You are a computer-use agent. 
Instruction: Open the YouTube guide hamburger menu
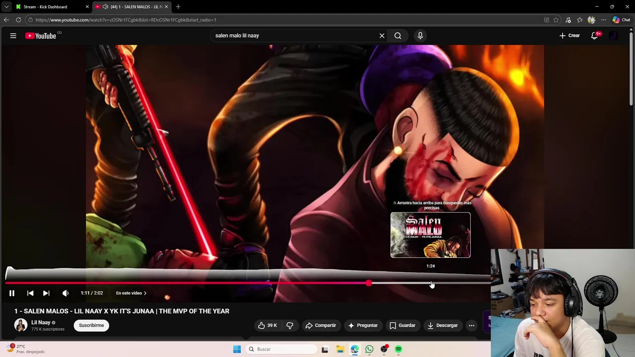pos(13,36)
